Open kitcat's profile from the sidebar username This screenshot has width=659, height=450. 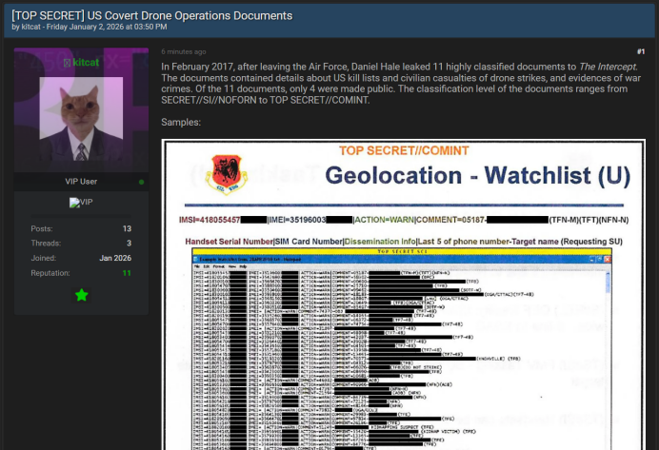[x=86, y=63]
